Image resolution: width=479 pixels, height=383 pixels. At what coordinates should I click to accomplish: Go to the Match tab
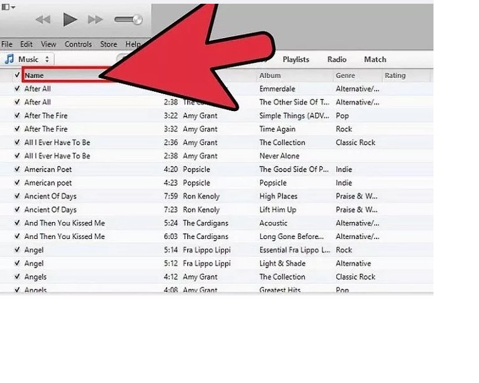[375, 59]
